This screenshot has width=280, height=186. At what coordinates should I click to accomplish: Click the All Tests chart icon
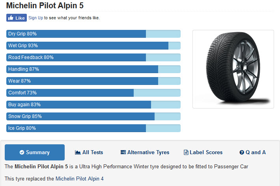(x=78, y=152)
